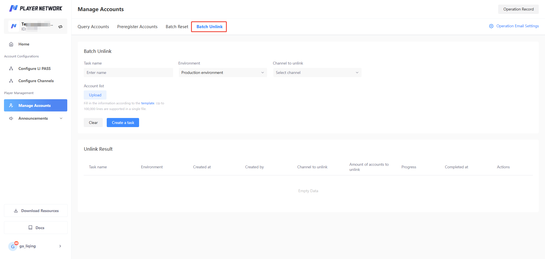Click the Configure LI PASS icon

click(11, 69)
